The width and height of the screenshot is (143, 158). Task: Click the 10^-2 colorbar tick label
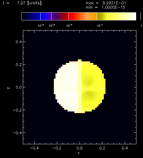(x=69, y=26)
